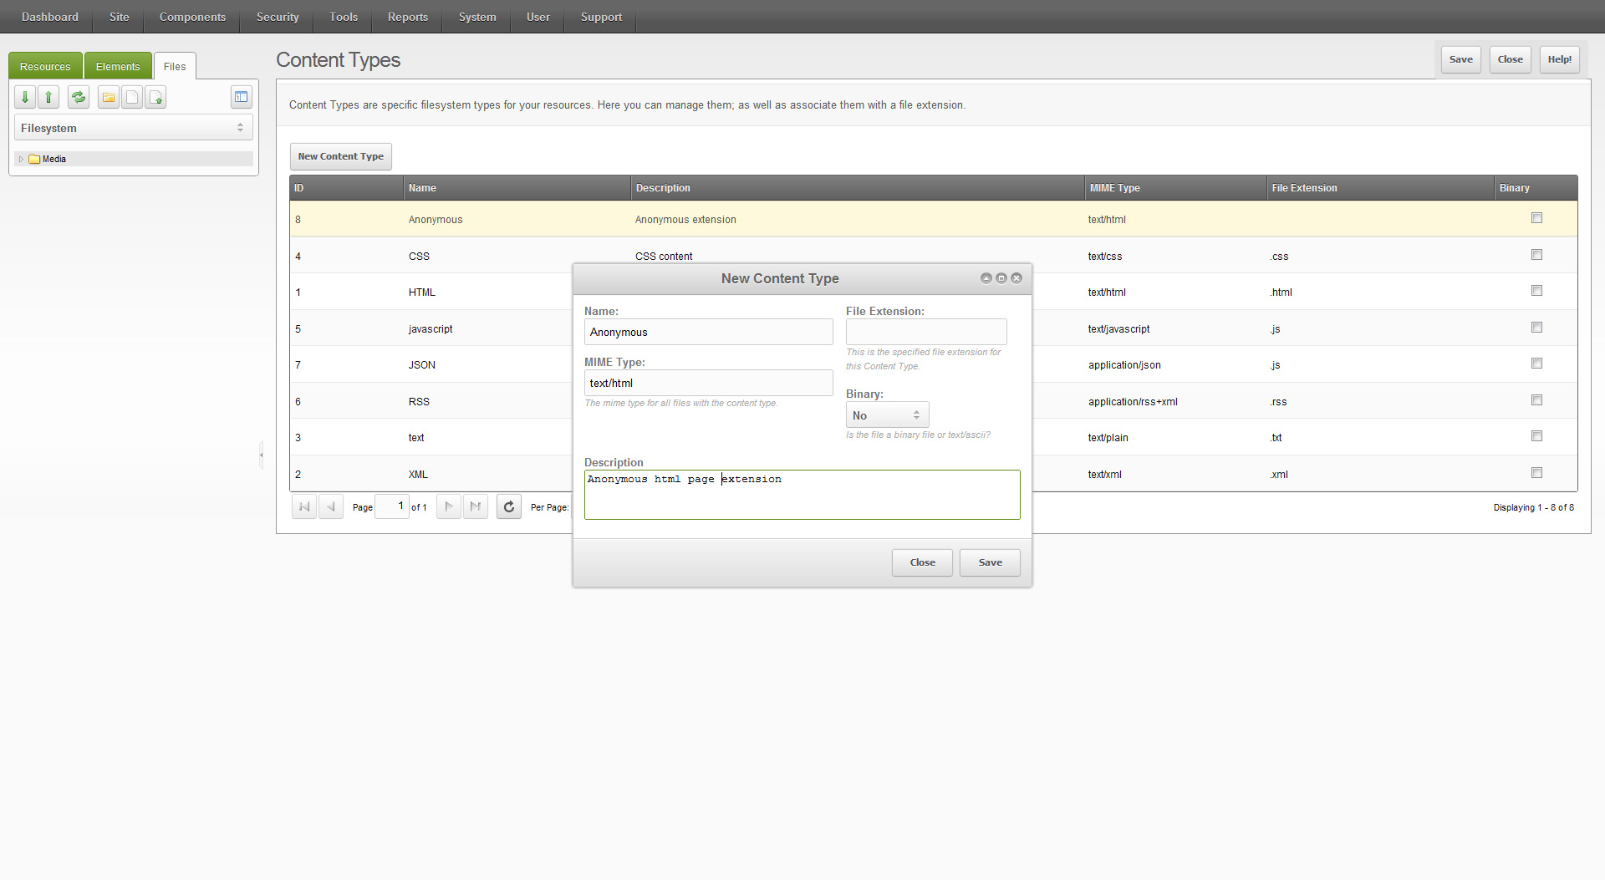Go to next page in grid pager
The width and height of the screenshot is (1605, 880).
click(x=449, y=506)
